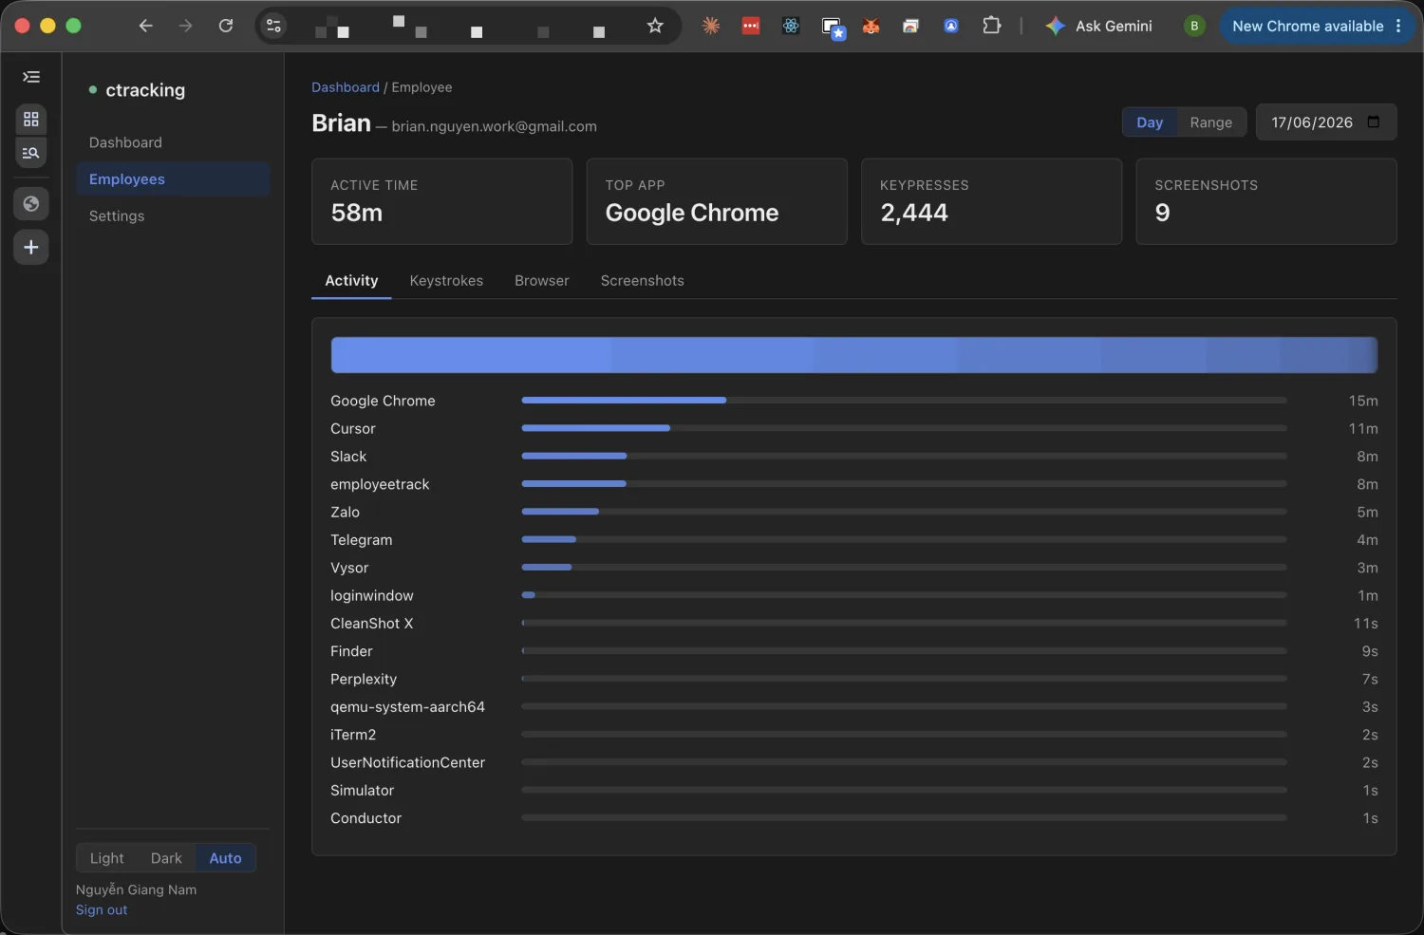
Task: Click New Chrome available update button
Action: coord(1307,26)
